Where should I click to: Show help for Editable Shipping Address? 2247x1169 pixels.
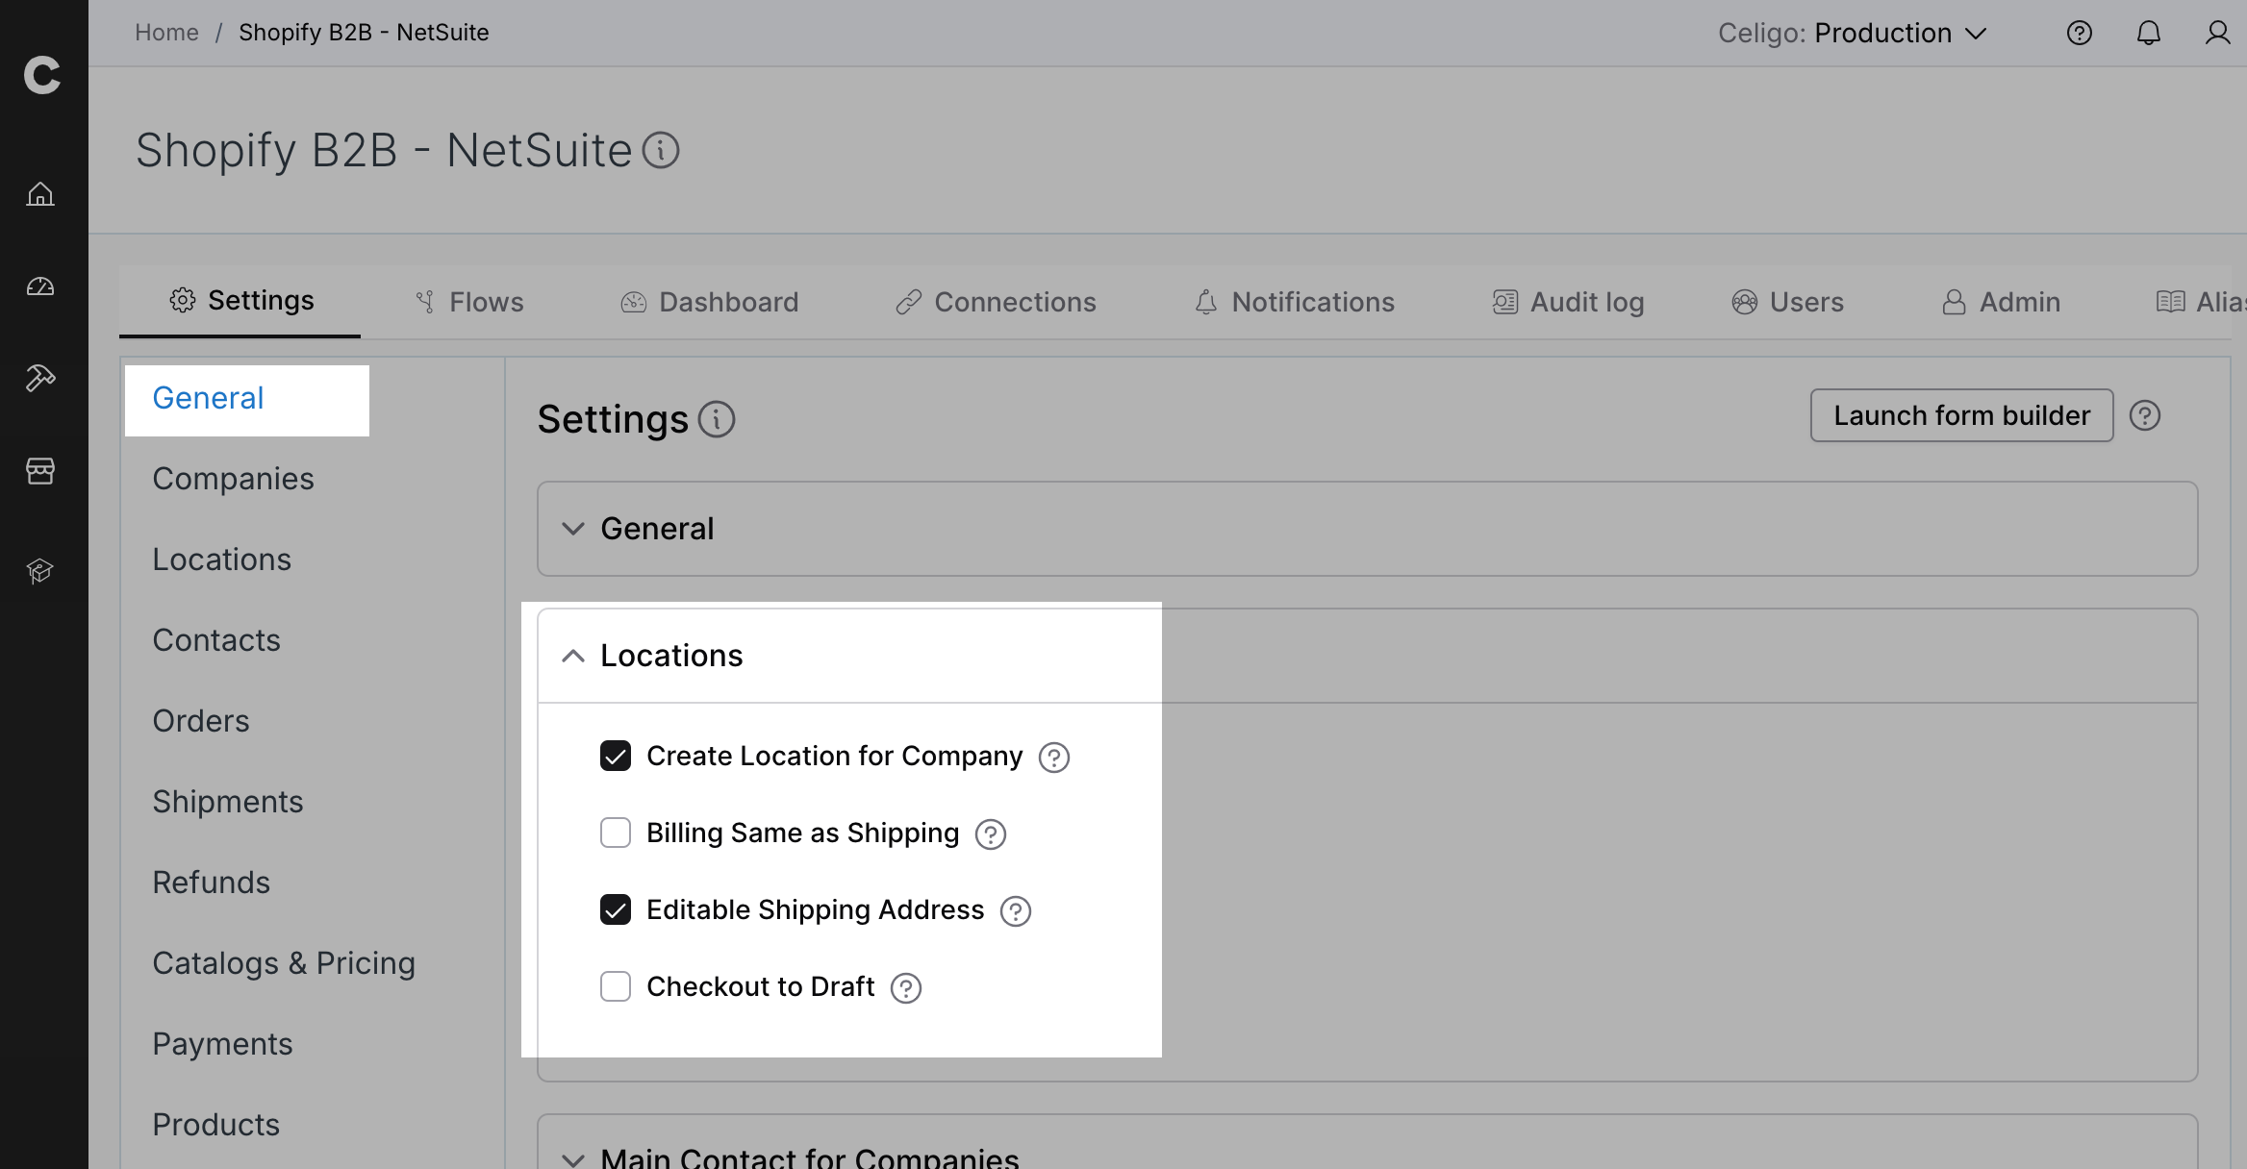pos(1016,911)
